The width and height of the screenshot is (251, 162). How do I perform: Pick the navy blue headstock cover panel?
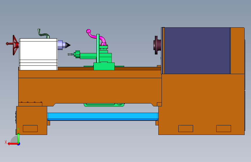pyautogui.click(x=197, y=51)
